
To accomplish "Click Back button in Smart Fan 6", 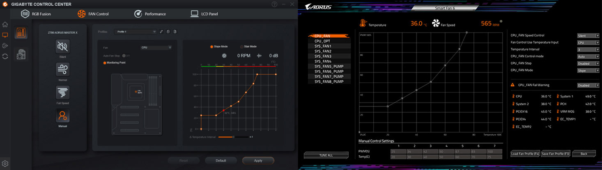I will tap(584, 154).
